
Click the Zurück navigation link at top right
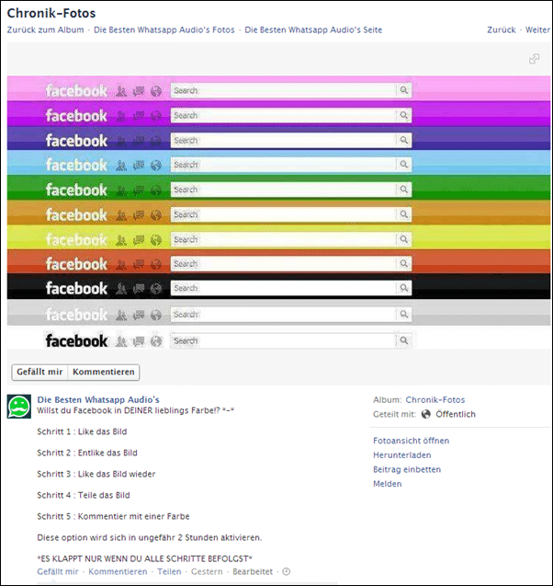pos(502,29)
